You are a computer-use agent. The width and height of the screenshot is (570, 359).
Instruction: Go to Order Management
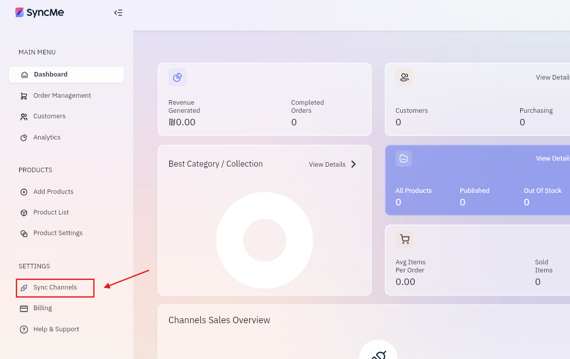pyautogui.click(x=62, y=96)
